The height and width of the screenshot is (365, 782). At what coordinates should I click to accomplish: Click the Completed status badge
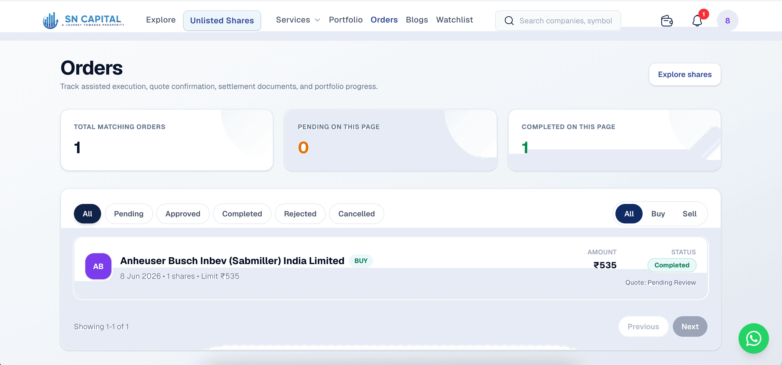[x=672, y=265]
